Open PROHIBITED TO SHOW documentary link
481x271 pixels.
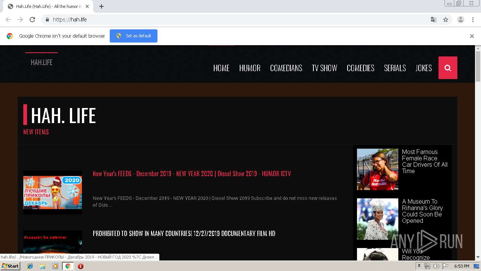184,233
